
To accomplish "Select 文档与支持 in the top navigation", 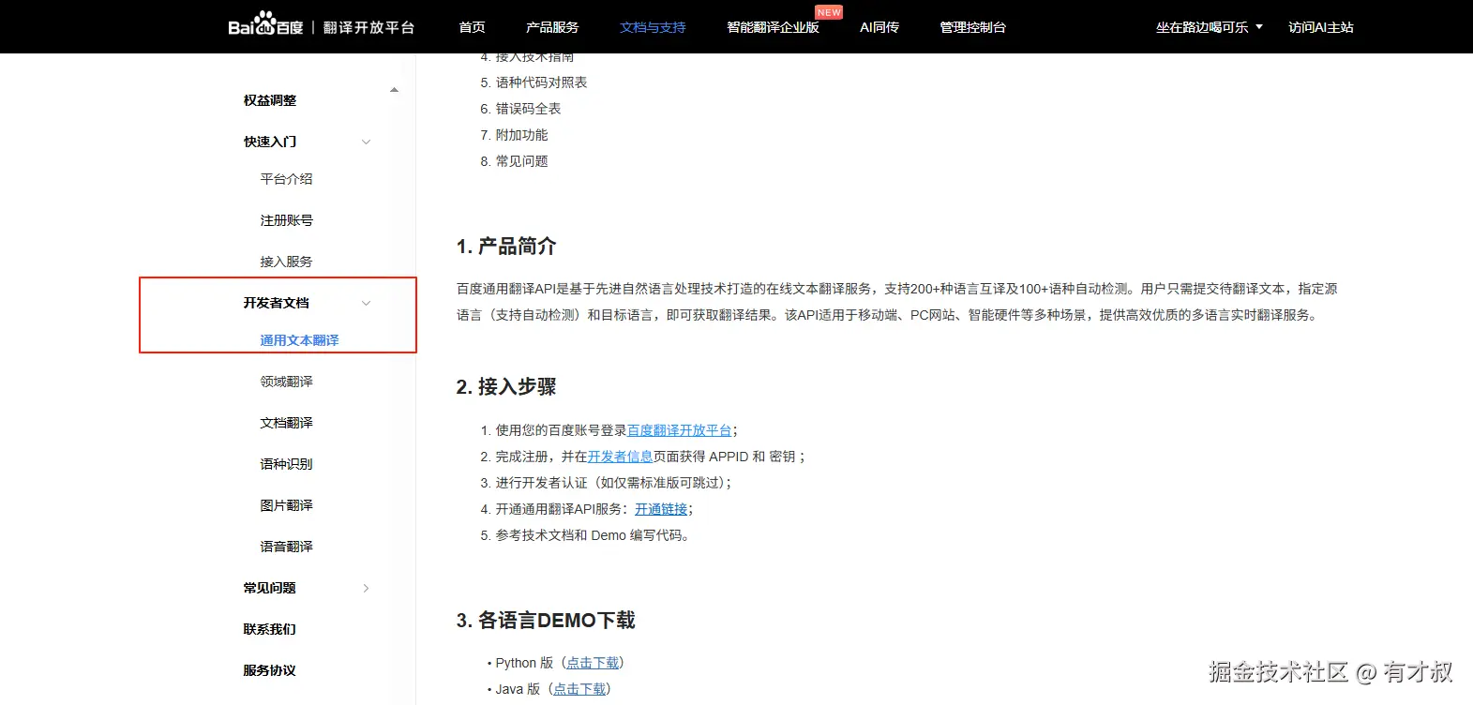I will coord(653,27).
